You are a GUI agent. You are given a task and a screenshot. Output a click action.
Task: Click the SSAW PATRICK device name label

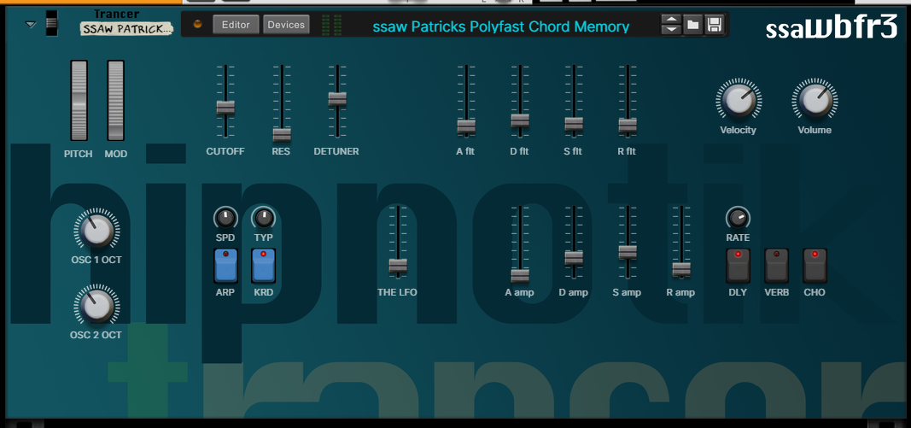click(x=126, y=29)
